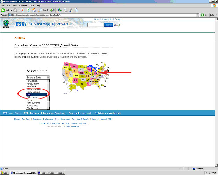Stop loading with the red X icon

coord(23,10)
